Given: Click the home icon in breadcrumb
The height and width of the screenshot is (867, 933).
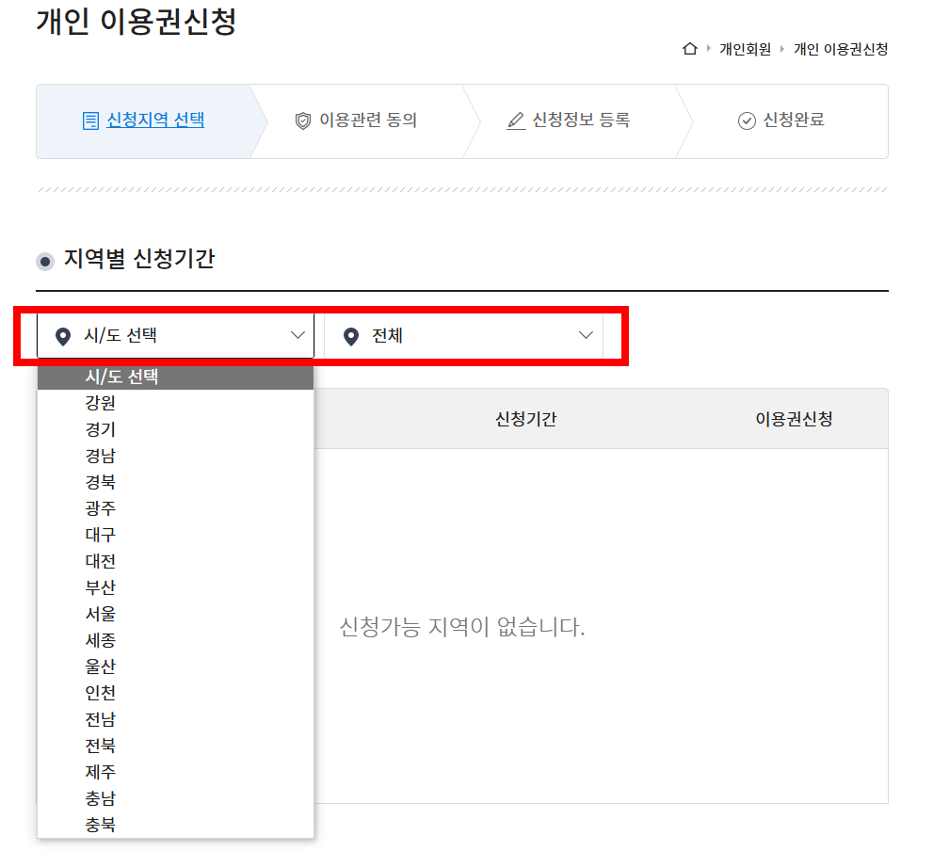Looking at the screenshot, I should click(690, 49).
